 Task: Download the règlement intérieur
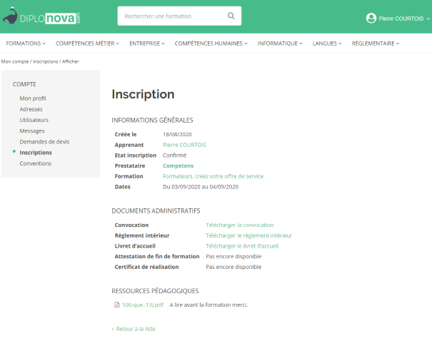pyautogui.click(x=248, y=235)
